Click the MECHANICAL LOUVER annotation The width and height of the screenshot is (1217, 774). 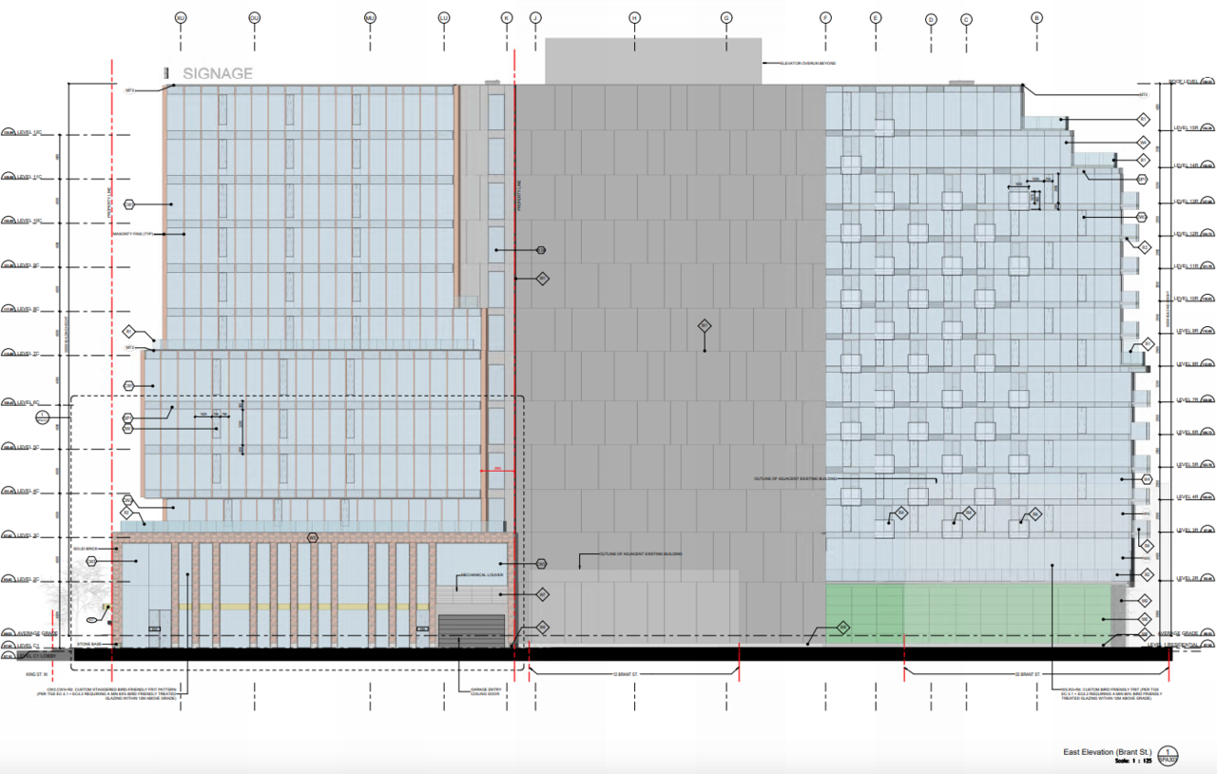482,576
